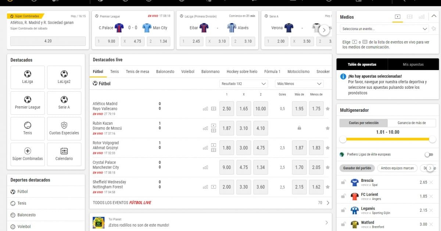Bet on the 4.20 Súper Combinada odds
Screen dimensions: 441x231
[48, 41]
